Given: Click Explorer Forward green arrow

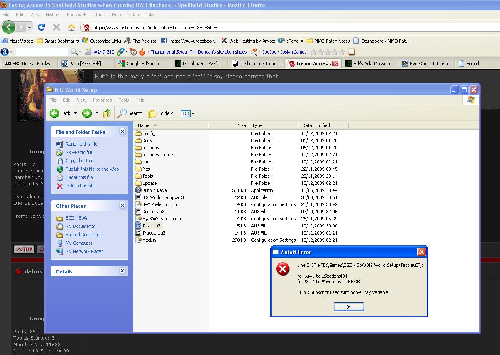Looking at the screenshot, I should 87,113.
